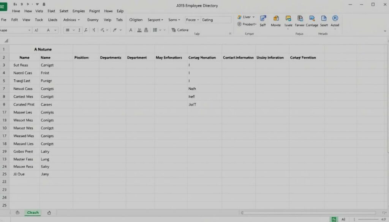Adjust the zoom slider in status bar

(x=368, y=219)
